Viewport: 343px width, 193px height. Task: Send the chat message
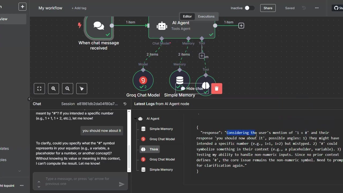click(x=122, y=184)
